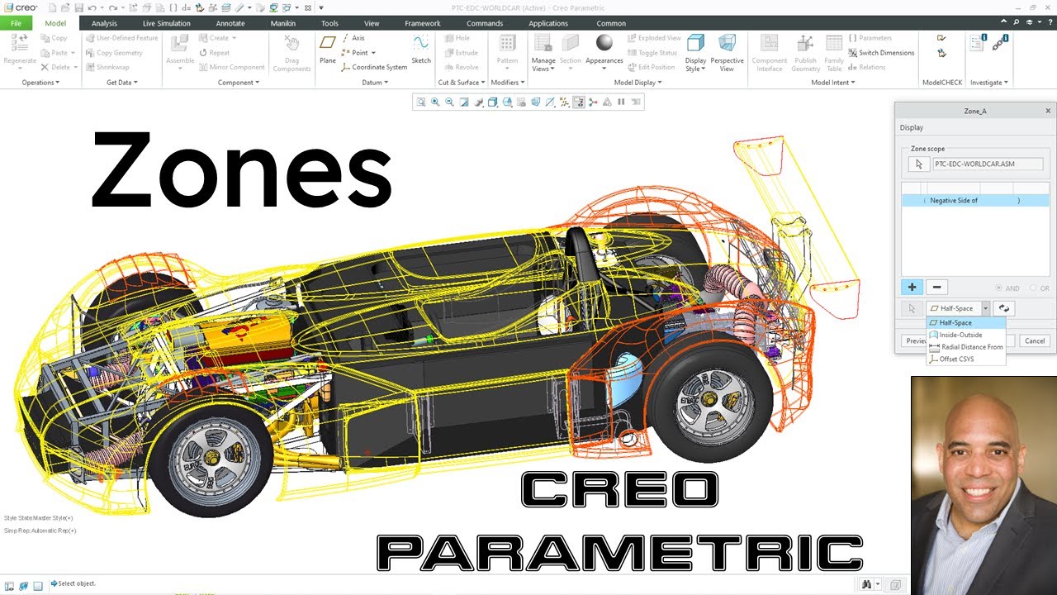
Task: Switch to the Annotate tab
Action: [x=230, y=23]
